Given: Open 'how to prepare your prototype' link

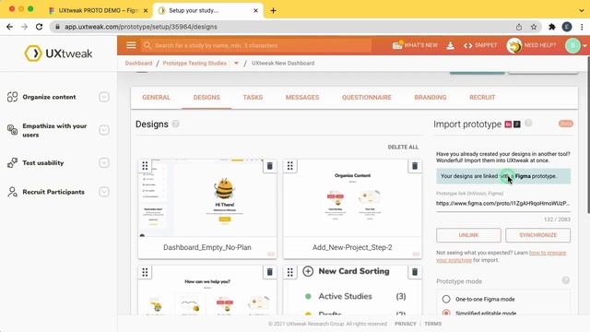Looking at the screenshot, I should pos(548,253).
